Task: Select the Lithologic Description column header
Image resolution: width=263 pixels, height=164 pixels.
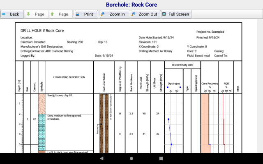Action: (x=69, y=77)
